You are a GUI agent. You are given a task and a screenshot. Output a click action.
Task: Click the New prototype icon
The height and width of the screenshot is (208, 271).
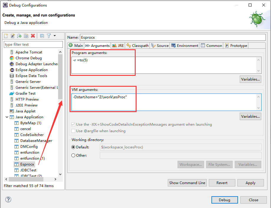point(13,36)
